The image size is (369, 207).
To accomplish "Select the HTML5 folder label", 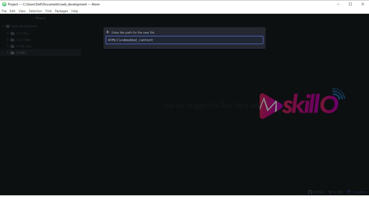I will (21, 53).
